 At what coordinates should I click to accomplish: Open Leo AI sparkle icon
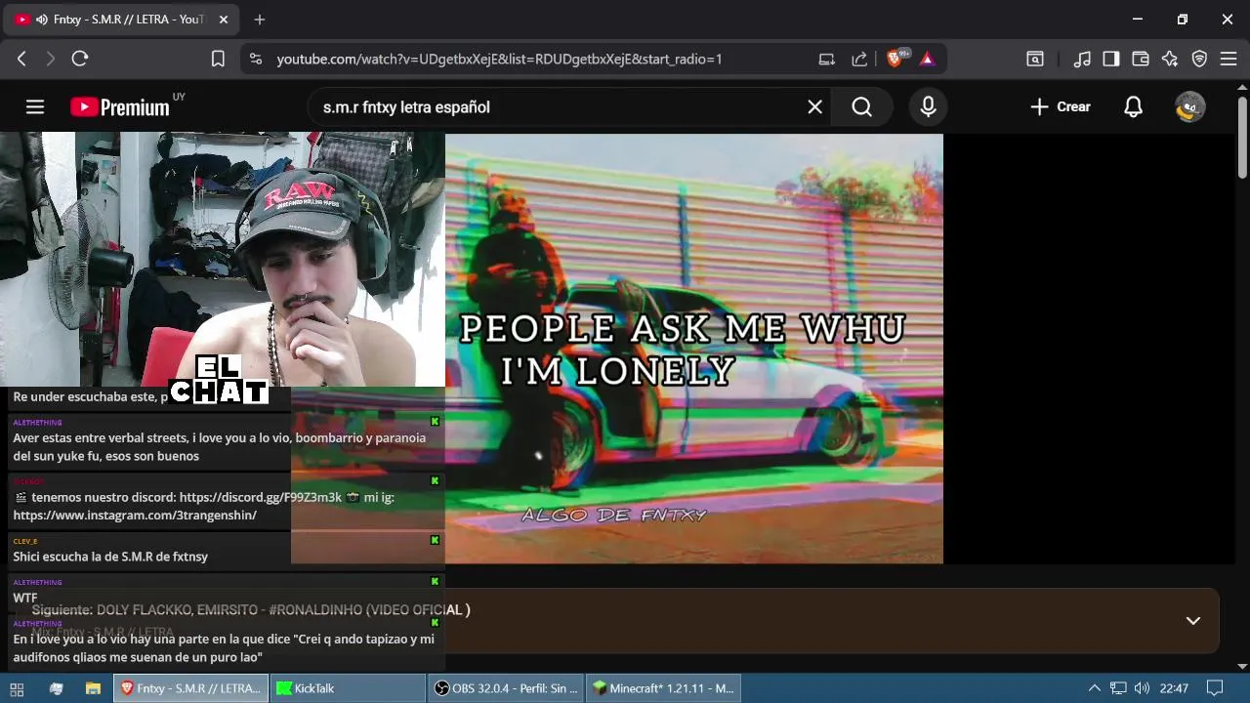click(1170, 59)
